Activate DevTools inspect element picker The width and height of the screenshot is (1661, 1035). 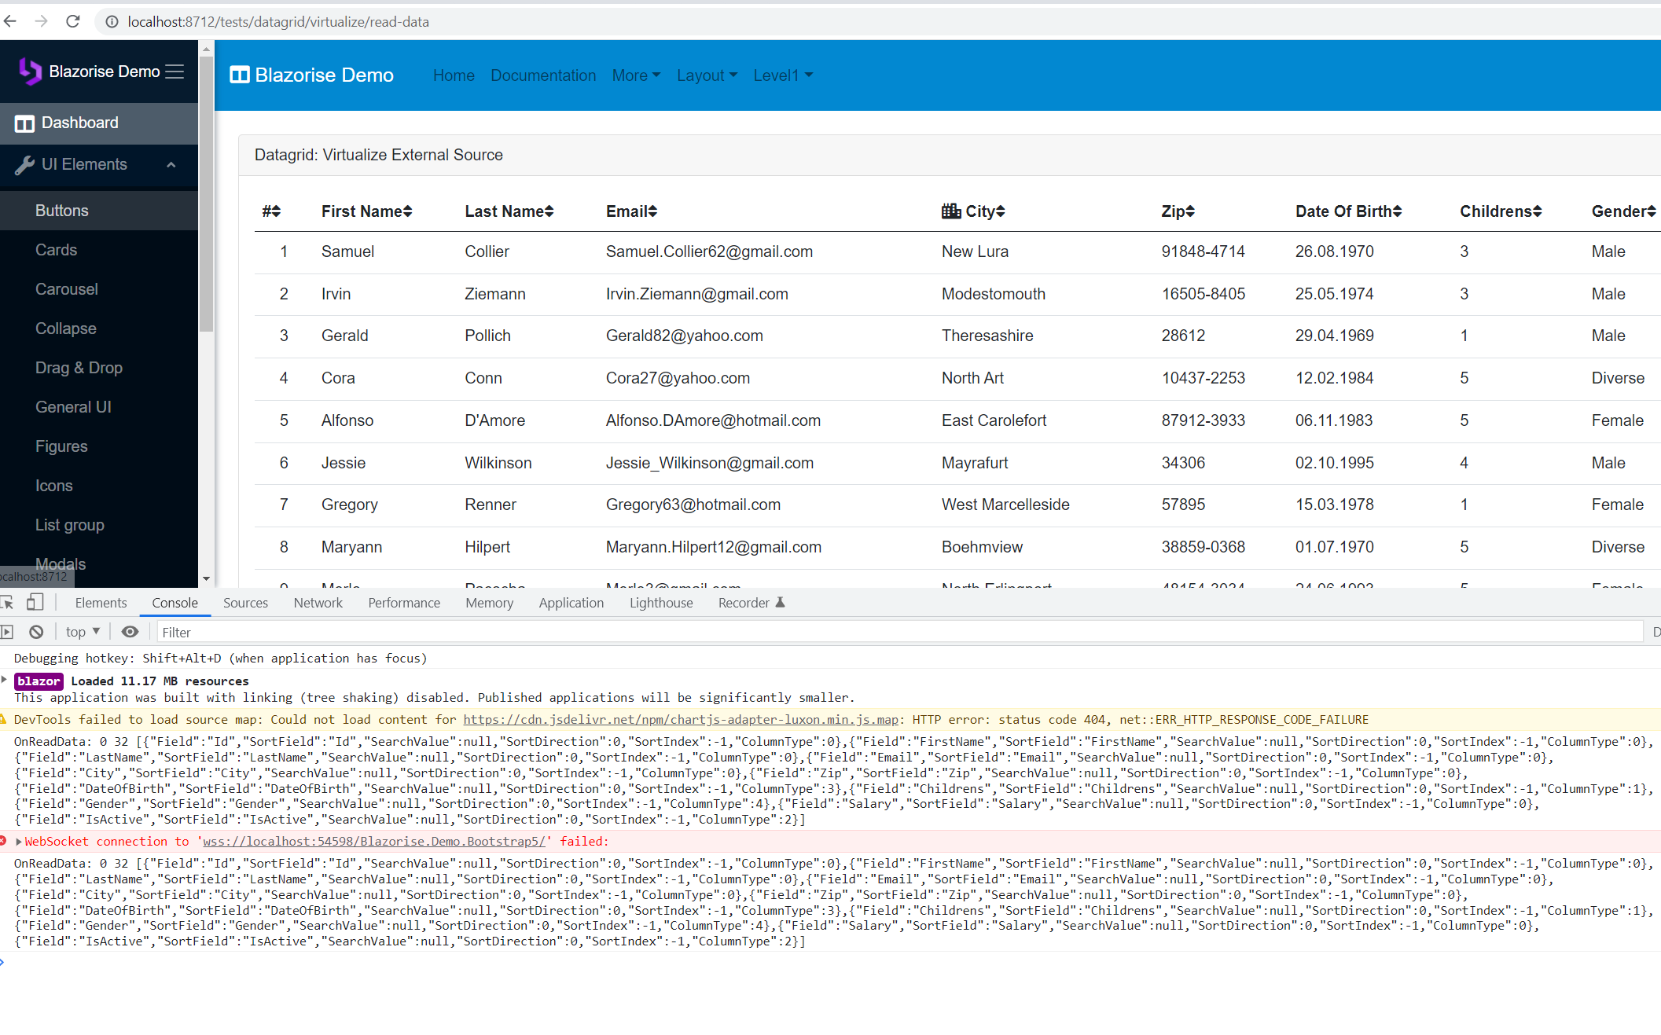[x=7, y=603]
